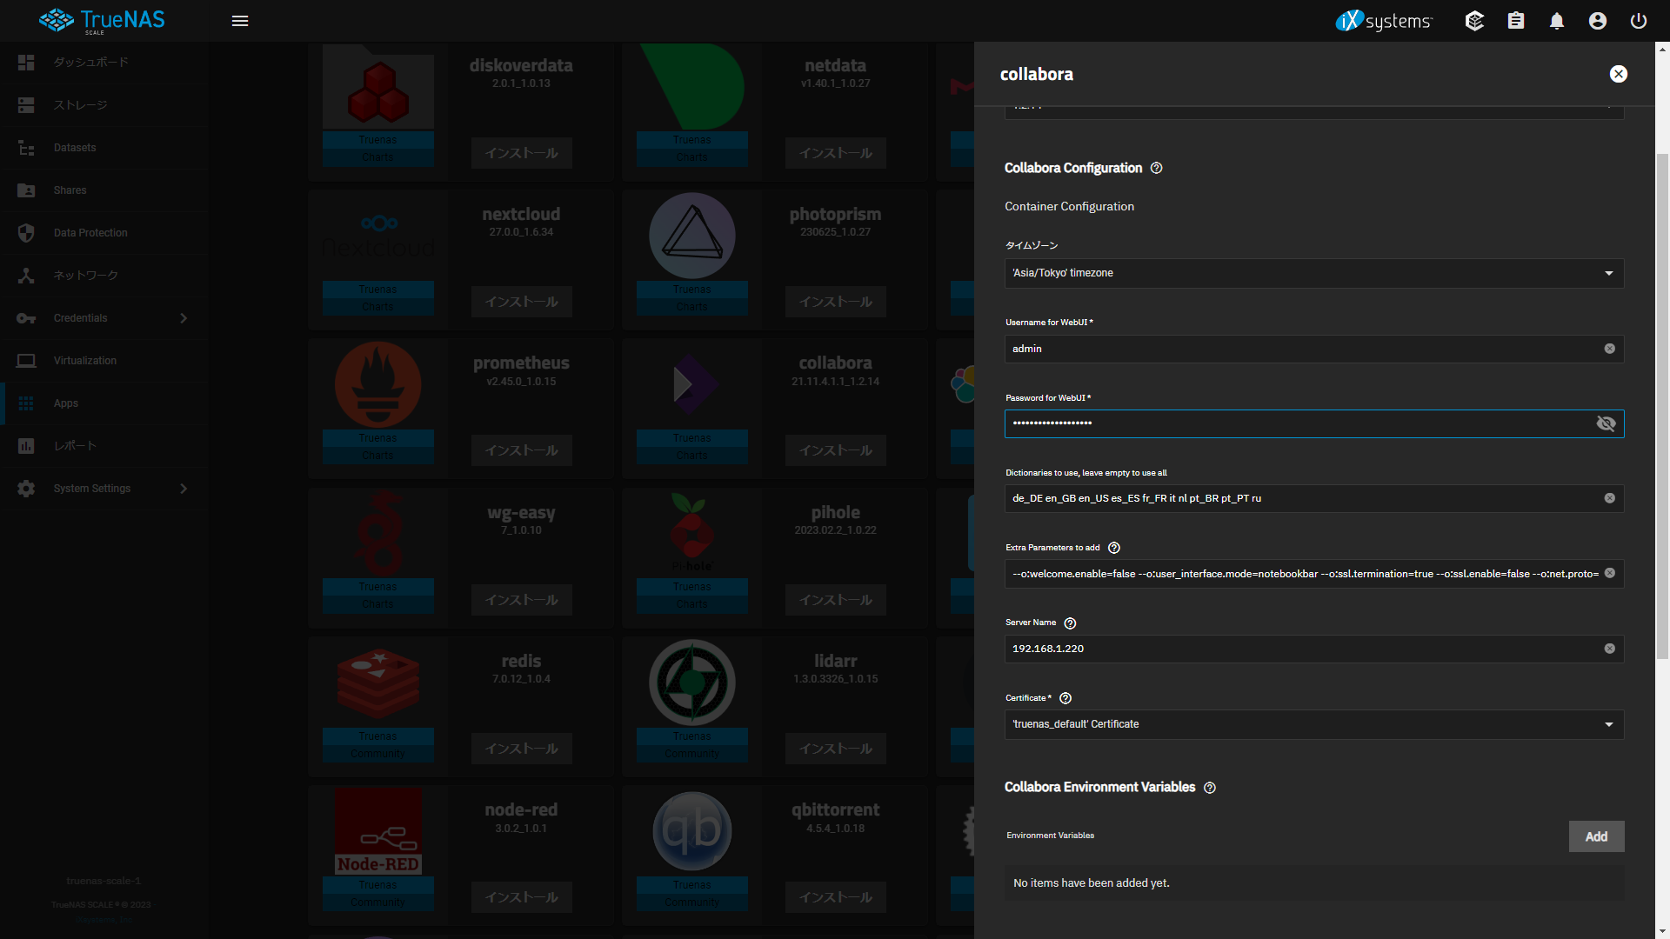Close the collabora panel
The width and height of the screenshot is (1670, 939).
click(x=1618, y=74)
